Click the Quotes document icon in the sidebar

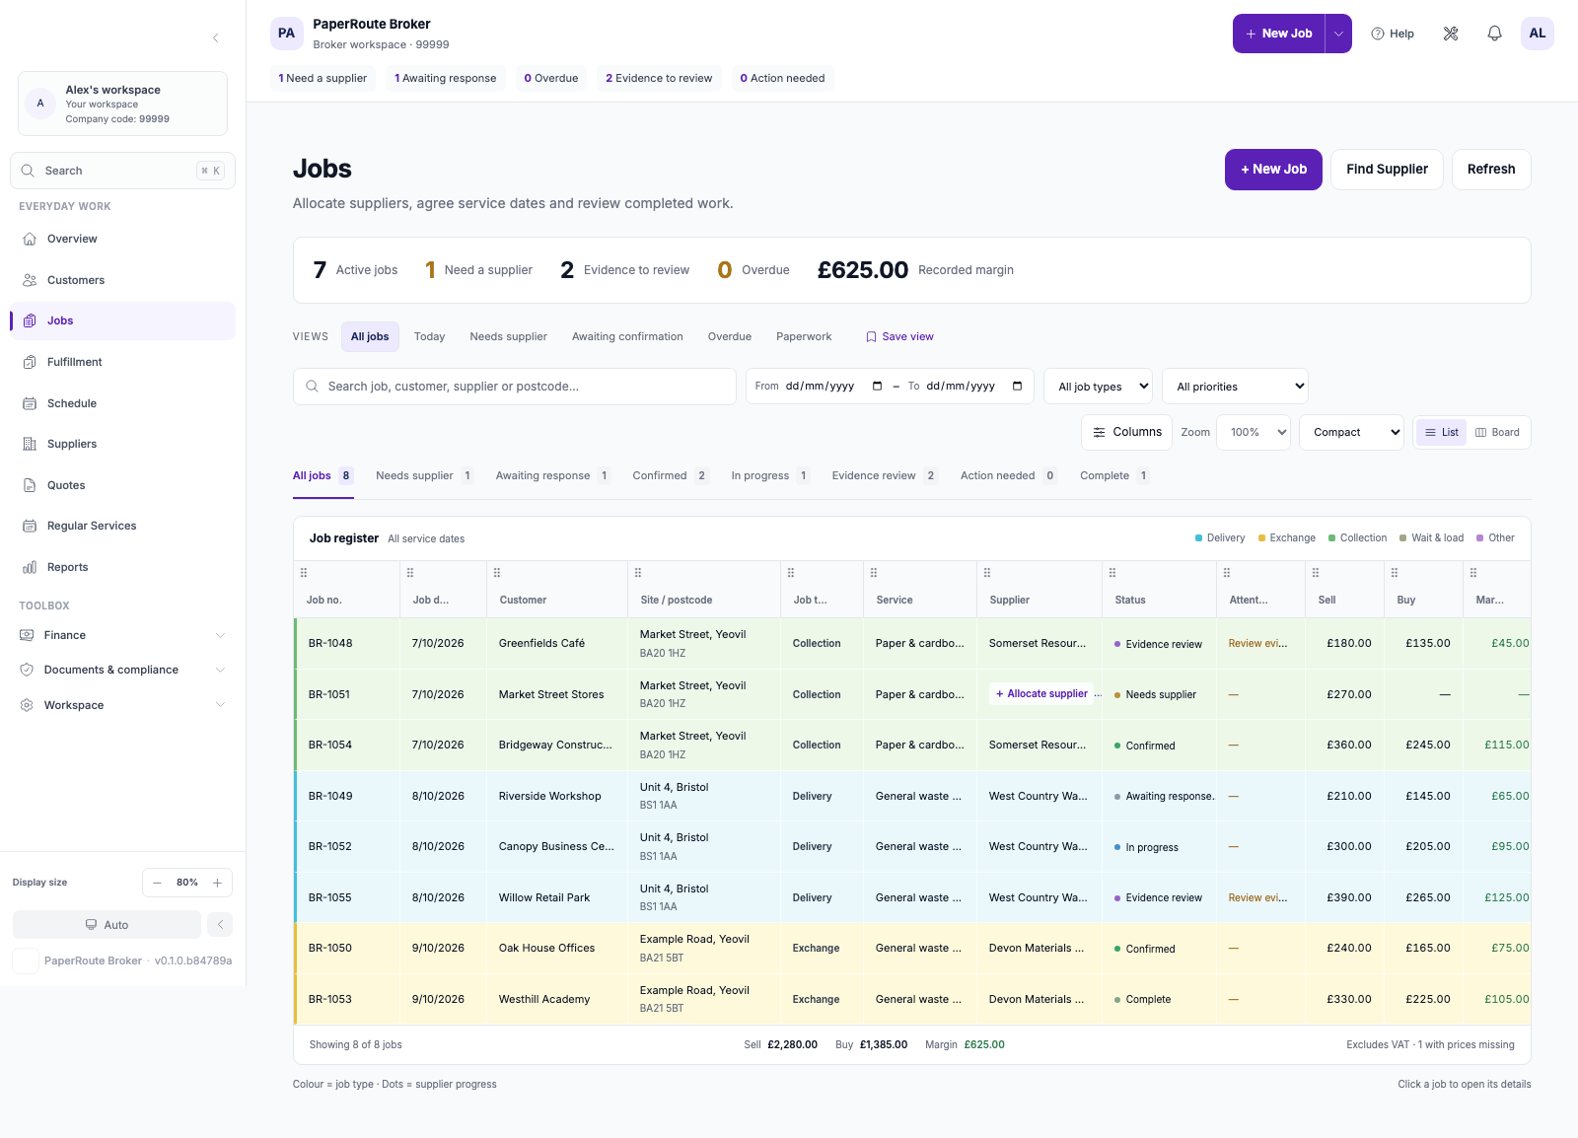[30, 485]
